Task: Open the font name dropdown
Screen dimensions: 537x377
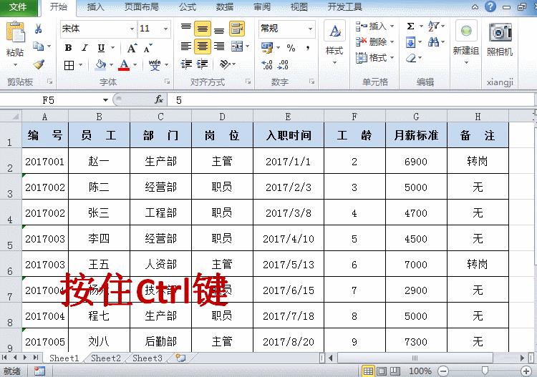Action: (132, 29)
